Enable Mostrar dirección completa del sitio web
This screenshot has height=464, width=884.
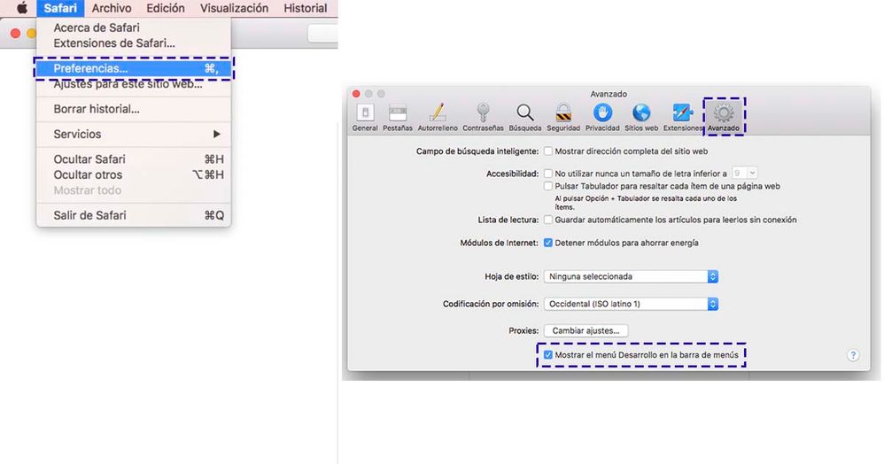point(548,151)
